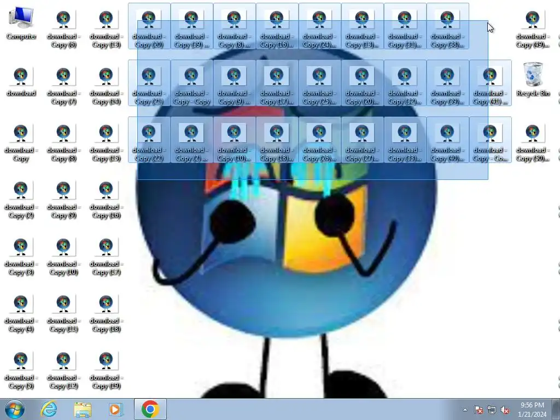Viewport: 560px width, 420px height.
Task: Select file 'download - Copy (19)'
Action: 106,370
